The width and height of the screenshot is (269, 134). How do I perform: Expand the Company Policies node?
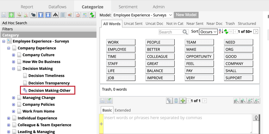pos(14,104)
